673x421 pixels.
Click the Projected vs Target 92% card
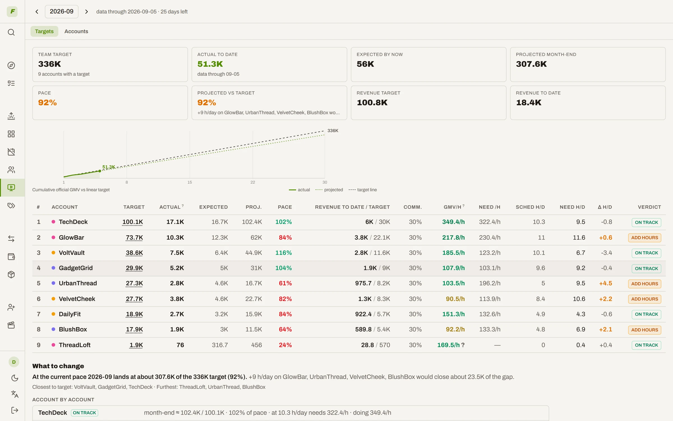pyautogui.click(x=269, y=103)
